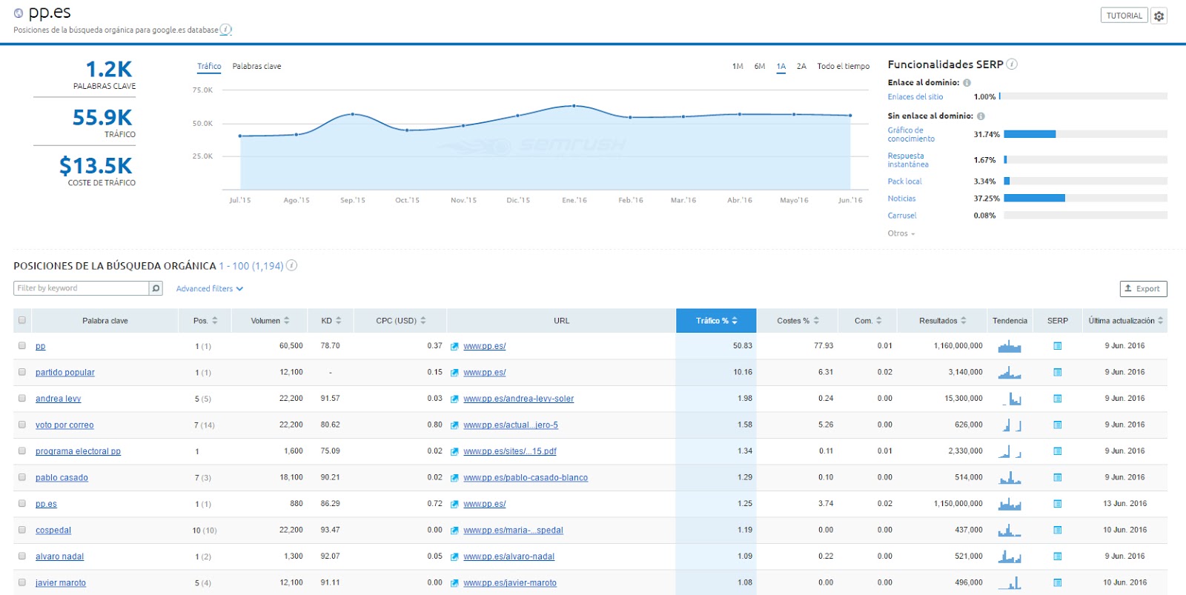View the SERP snapshot for partido popular
Screen dimensions: 1186x595
coord(1058,373)
